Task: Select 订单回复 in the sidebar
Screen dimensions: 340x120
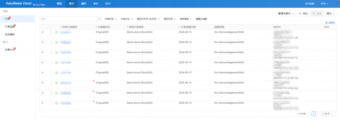Action: point(10,27)
